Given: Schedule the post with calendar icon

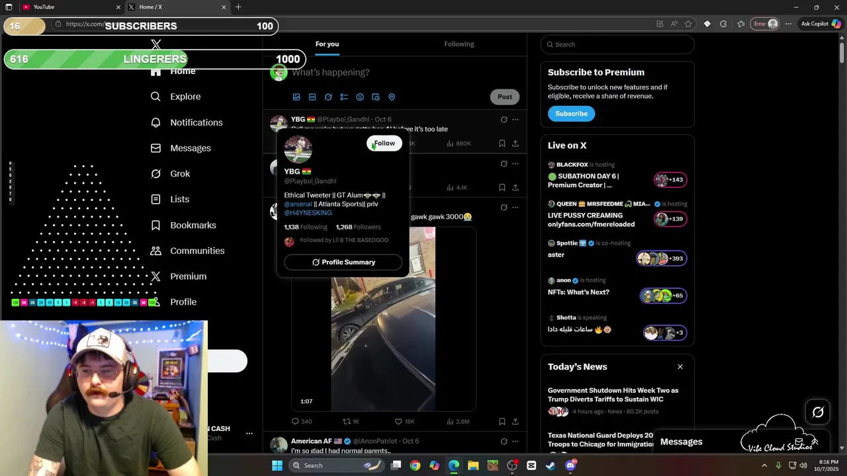Looking at the screenshot, I should click(376, 97).
